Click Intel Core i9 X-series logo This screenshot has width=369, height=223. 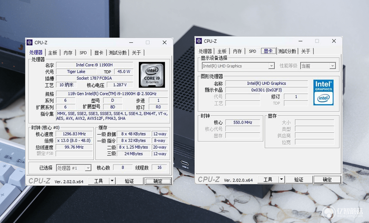point(152,75)
